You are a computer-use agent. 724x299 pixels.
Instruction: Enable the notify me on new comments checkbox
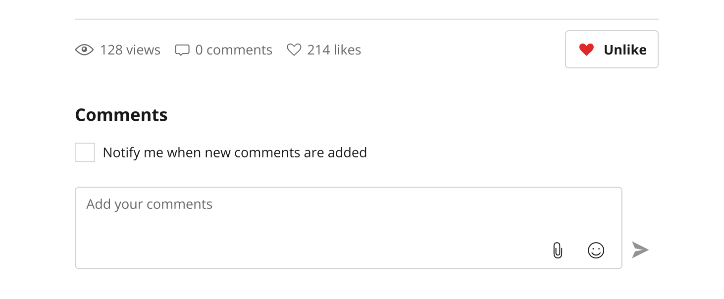click(85, 152)
